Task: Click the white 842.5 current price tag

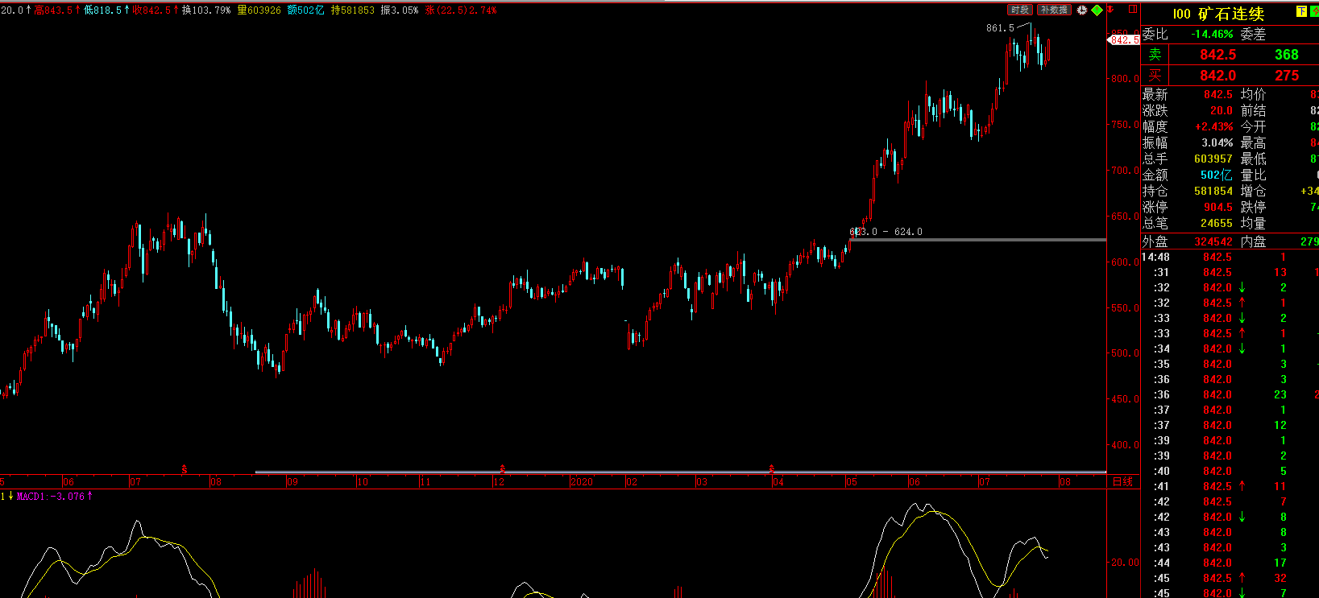Action: [x=1125, y=40]
